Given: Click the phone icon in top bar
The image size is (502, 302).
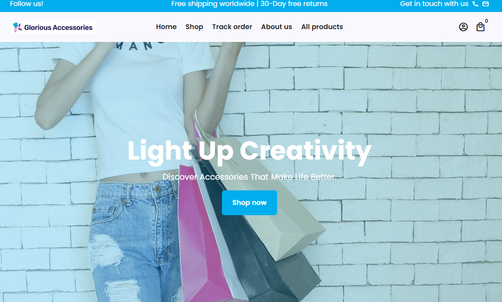Looking at the screenshot, I should [x=475, y=4].
